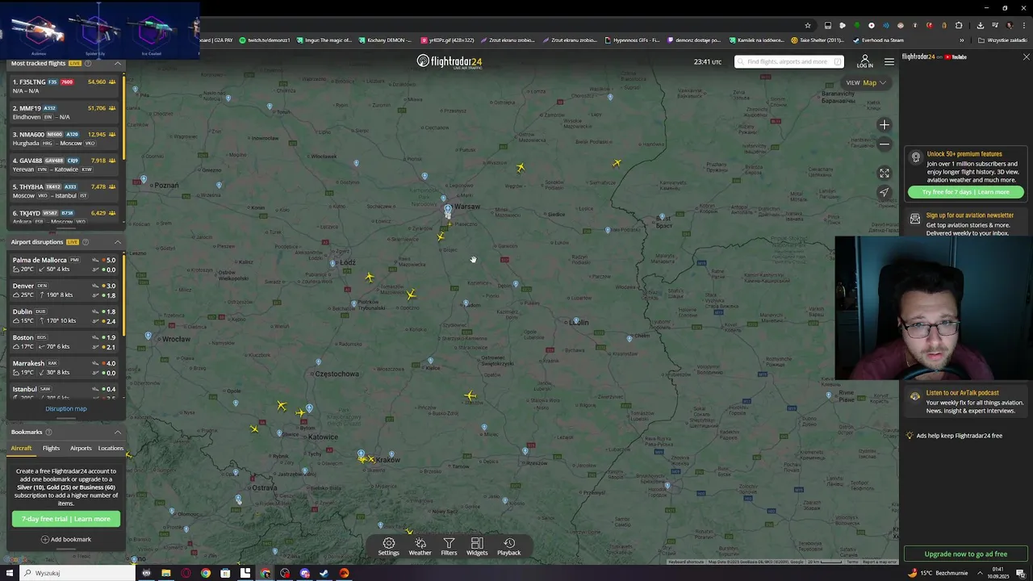Open twitch.tv/demonzz1 bookmark
1033x581 pixels.
pyautogui.click(x=264, y=40)
